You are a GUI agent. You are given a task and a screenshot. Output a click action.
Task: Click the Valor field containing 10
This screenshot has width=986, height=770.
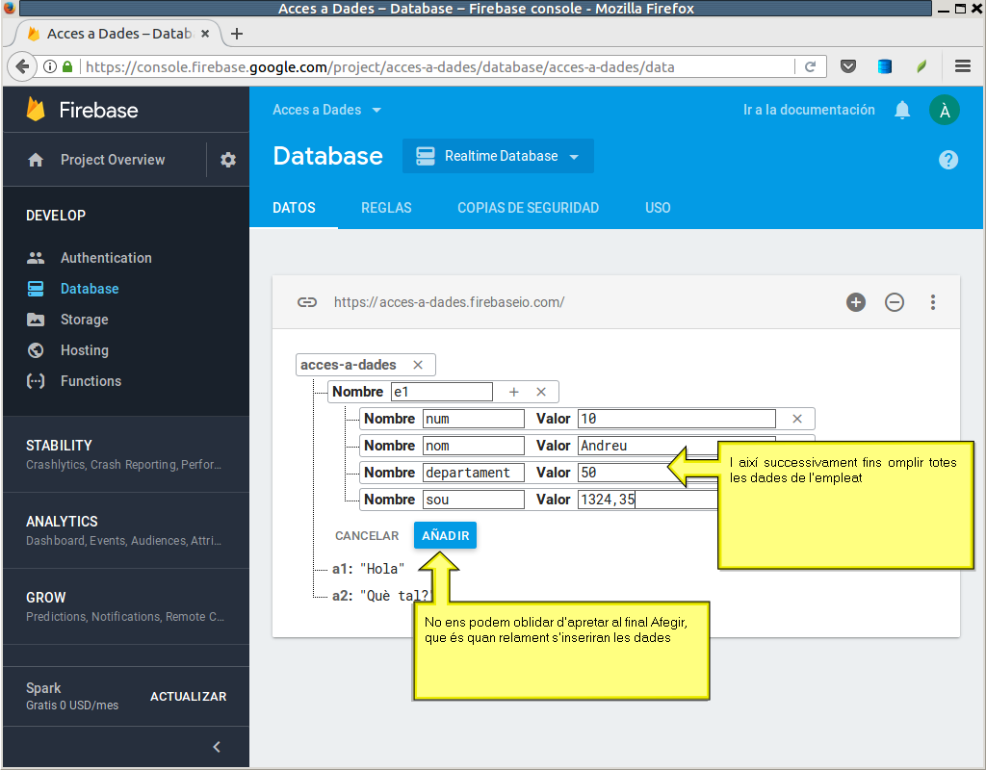tap(676, 419)
